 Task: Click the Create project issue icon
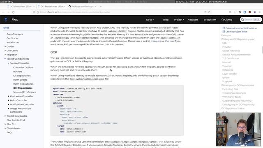(224, 32)
